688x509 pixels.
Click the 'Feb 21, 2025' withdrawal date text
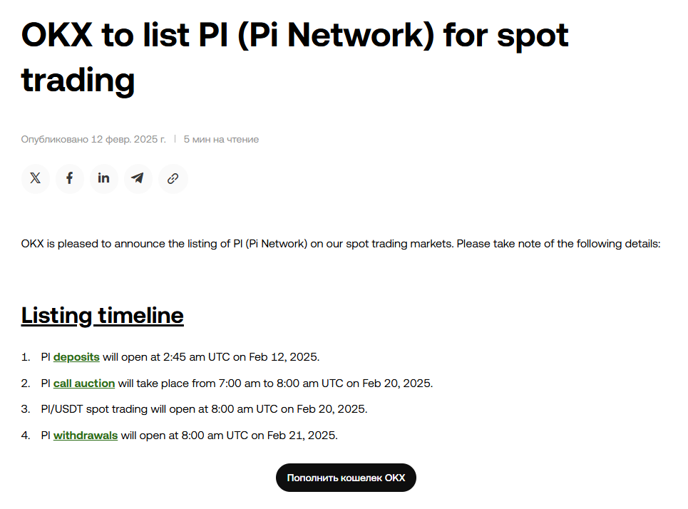302,436
